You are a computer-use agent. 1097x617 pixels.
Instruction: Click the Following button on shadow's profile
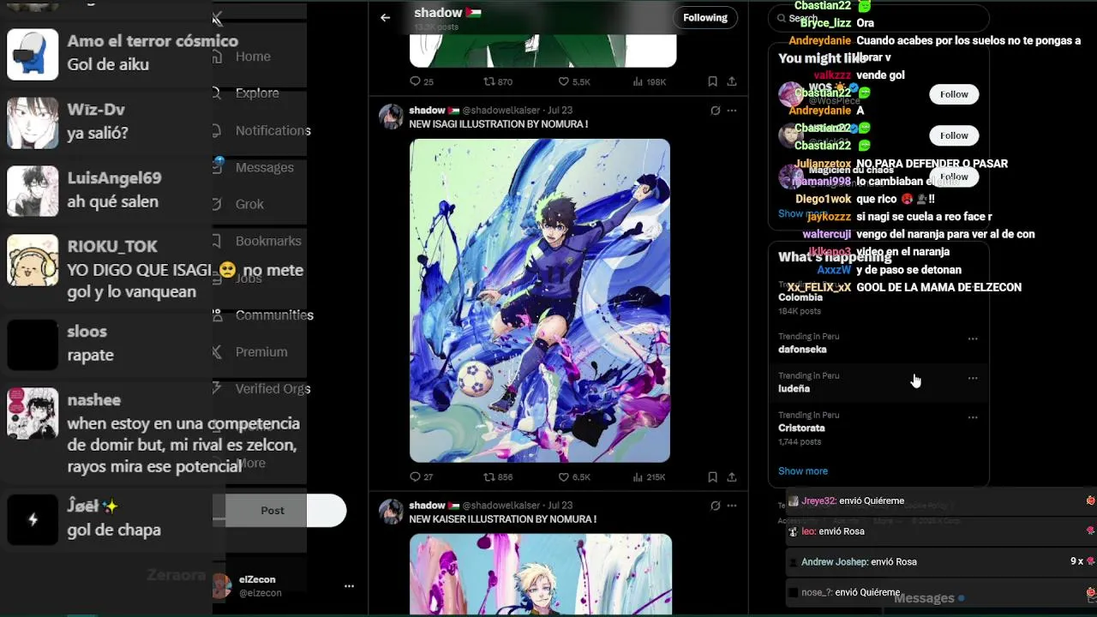pyautogui.click(x=705, y=17)
